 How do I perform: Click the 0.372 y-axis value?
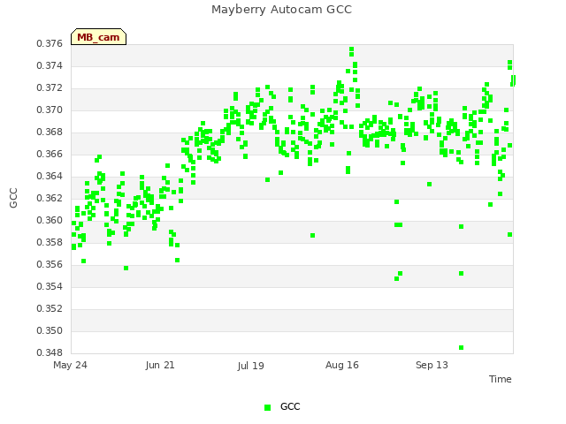(50, 87)
